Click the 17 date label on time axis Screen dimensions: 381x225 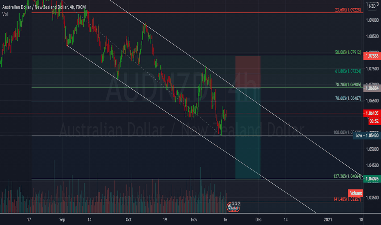pos(29,220)
